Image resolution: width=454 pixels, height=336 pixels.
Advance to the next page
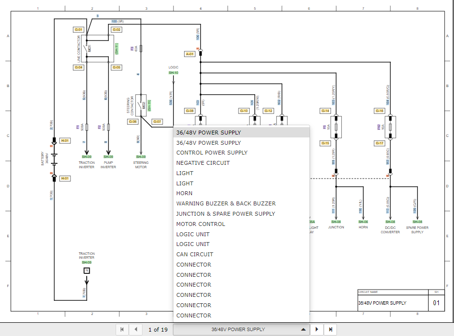pyautogui.click(x=317, y=329)
